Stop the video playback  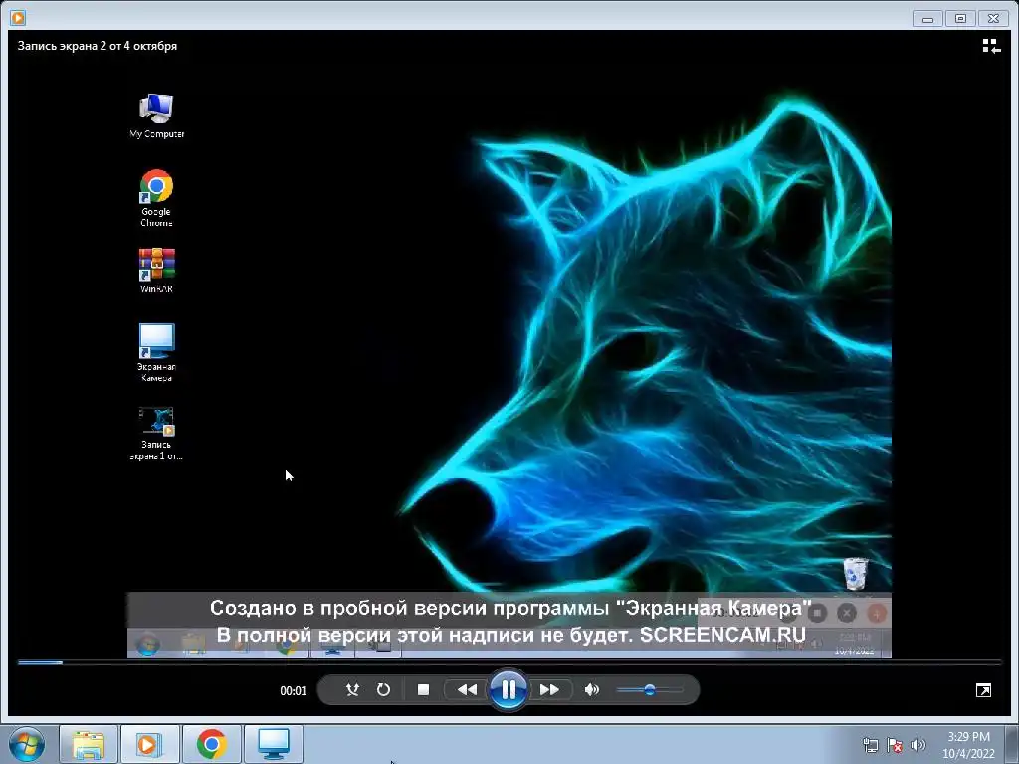(423, 689)
